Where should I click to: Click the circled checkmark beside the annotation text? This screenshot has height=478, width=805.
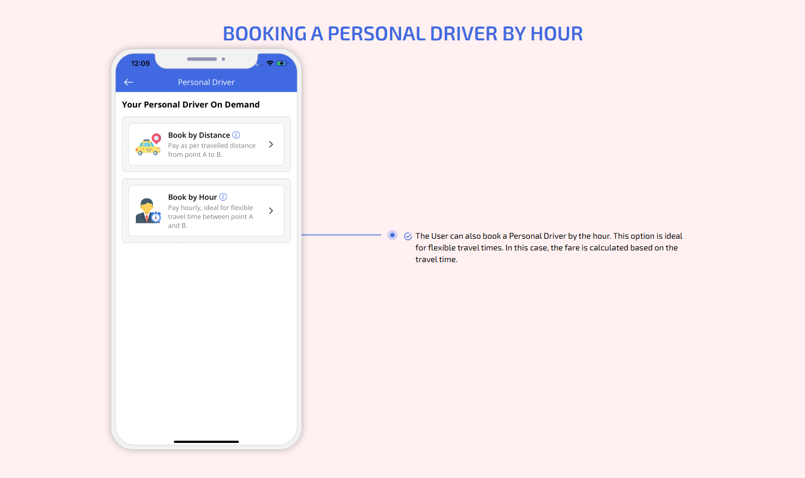[408, 236]
